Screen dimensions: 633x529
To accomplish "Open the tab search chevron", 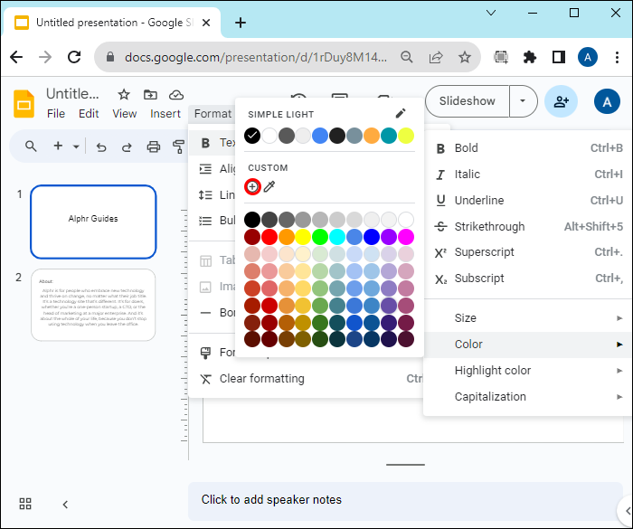I will pos(491,13).
